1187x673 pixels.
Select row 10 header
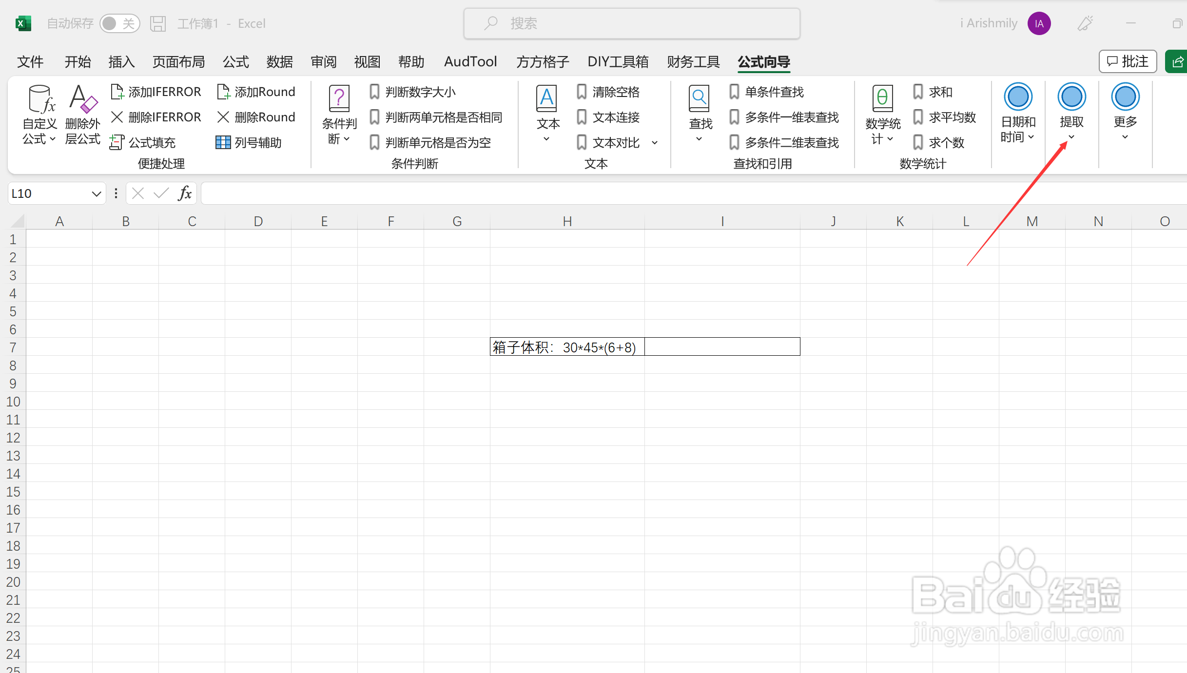click(13, 402)
